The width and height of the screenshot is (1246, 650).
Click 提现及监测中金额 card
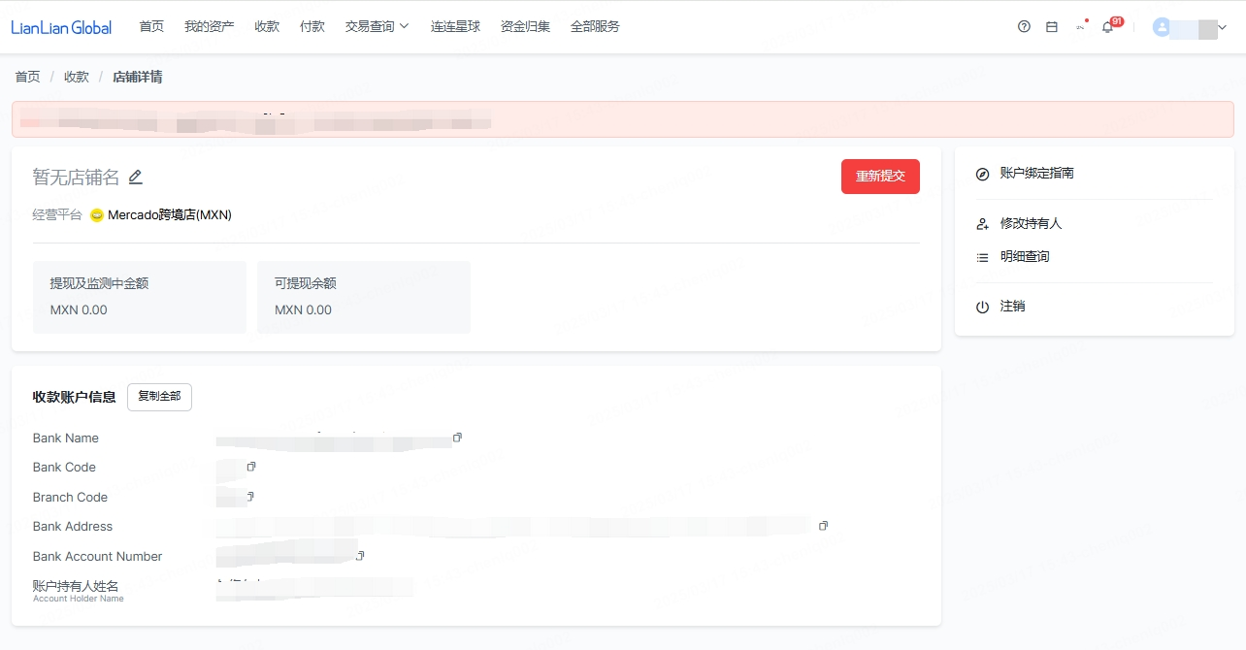pyautogui.click(x=140, y=297)
